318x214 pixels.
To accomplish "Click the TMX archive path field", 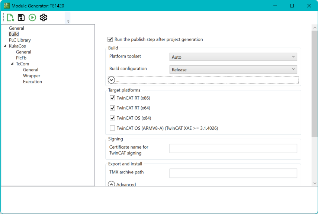I will pos(233,173).
